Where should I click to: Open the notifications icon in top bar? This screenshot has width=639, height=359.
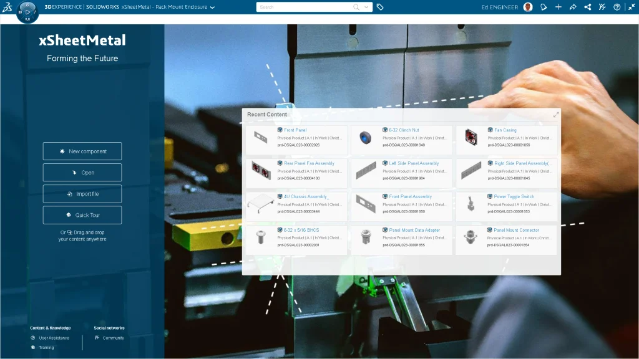[544, 7]
